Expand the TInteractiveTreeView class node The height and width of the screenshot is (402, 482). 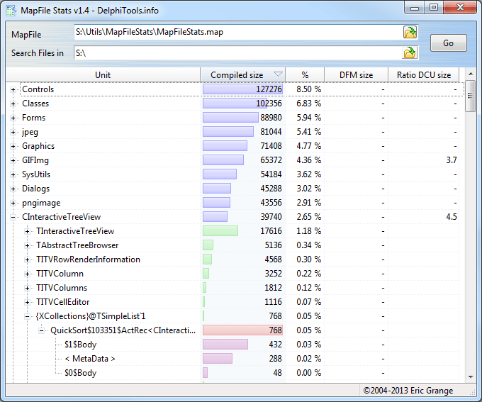pos(27,231)
